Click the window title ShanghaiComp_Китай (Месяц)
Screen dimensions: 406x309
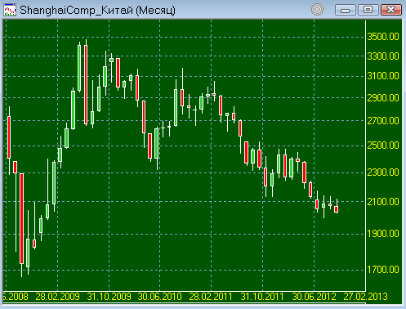[97, 11]
